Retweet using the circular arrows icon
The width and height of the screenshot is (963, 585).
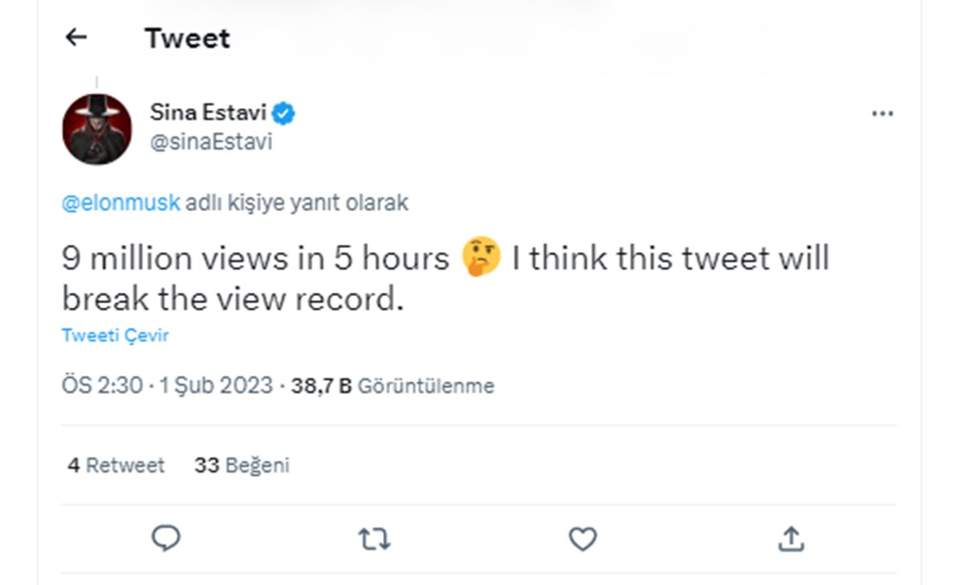pos(374,539)
